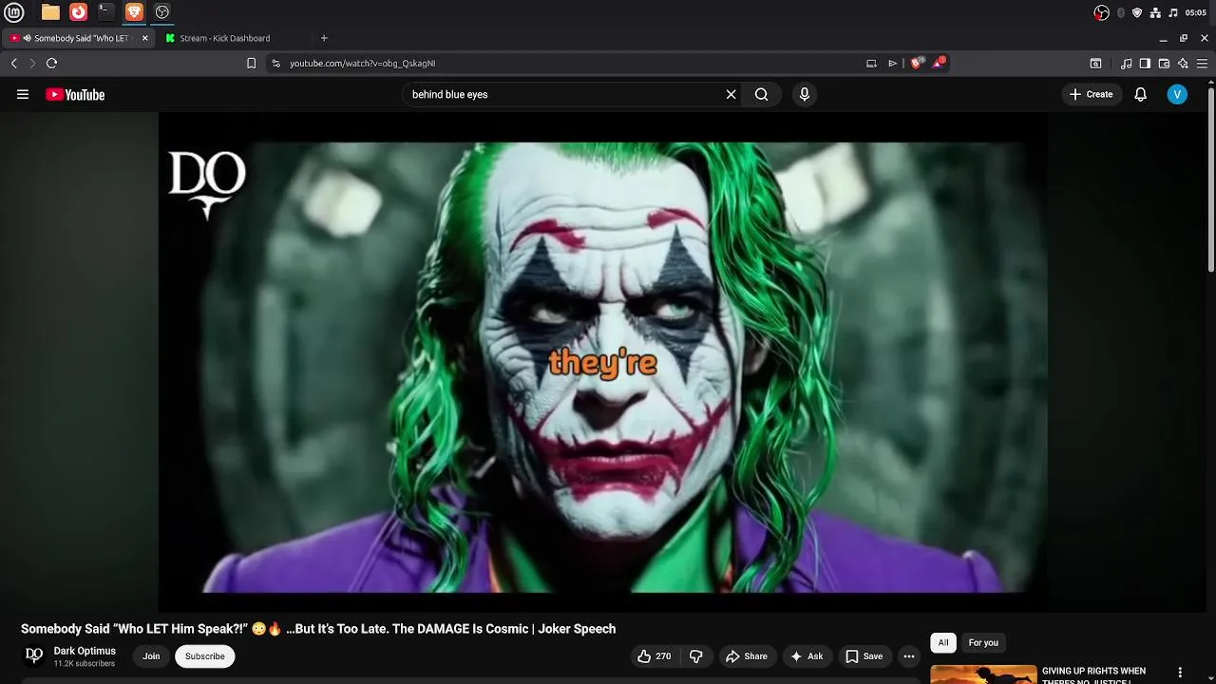Open the more actions three-dot menu

pyautogui.click(x=909, y=656)
